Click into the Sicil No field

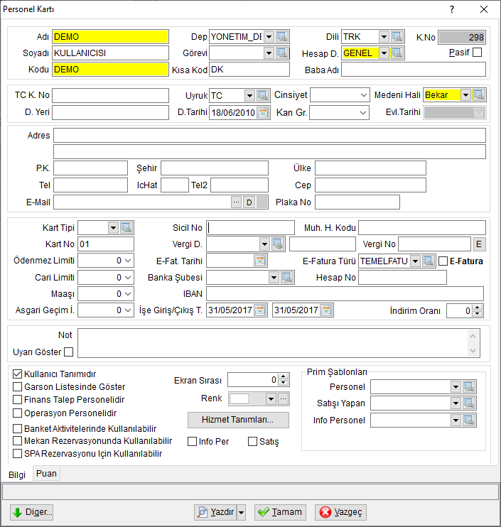tap(250, 227)
